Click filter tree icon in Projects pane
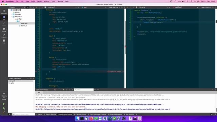The height and width of the screenshot is (122, 217). [x=25, y=7]
